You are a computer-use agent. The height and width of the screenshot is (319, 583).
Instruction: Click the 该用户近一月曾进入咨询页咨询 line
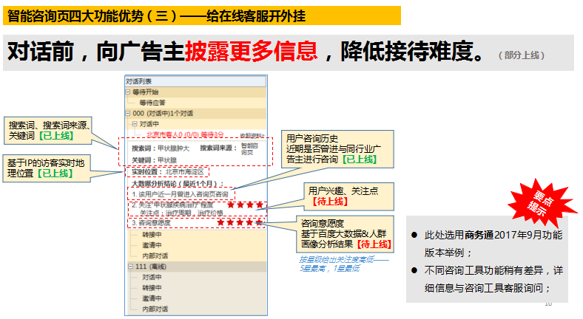[180, 194]
